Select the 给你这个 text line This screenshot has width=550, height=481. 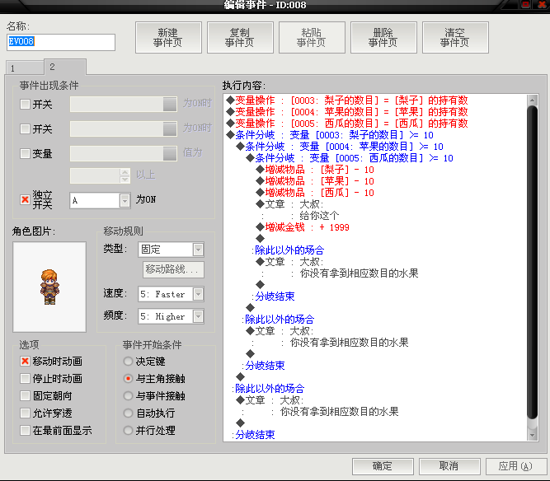(x=319, y=216)
